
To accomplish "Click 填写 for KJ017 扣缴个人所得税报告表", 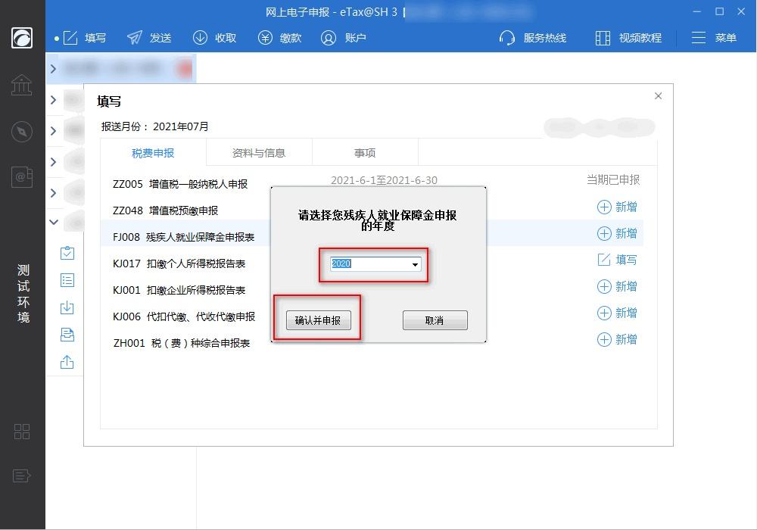I will [617, 260].
